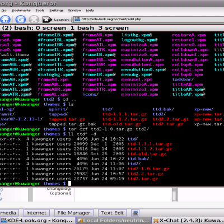Image resolution: width=224 pixels, height=224 pixels.
Task: Click the red file name "tapped.tar.gz"
Action: (x=67, y=119)
